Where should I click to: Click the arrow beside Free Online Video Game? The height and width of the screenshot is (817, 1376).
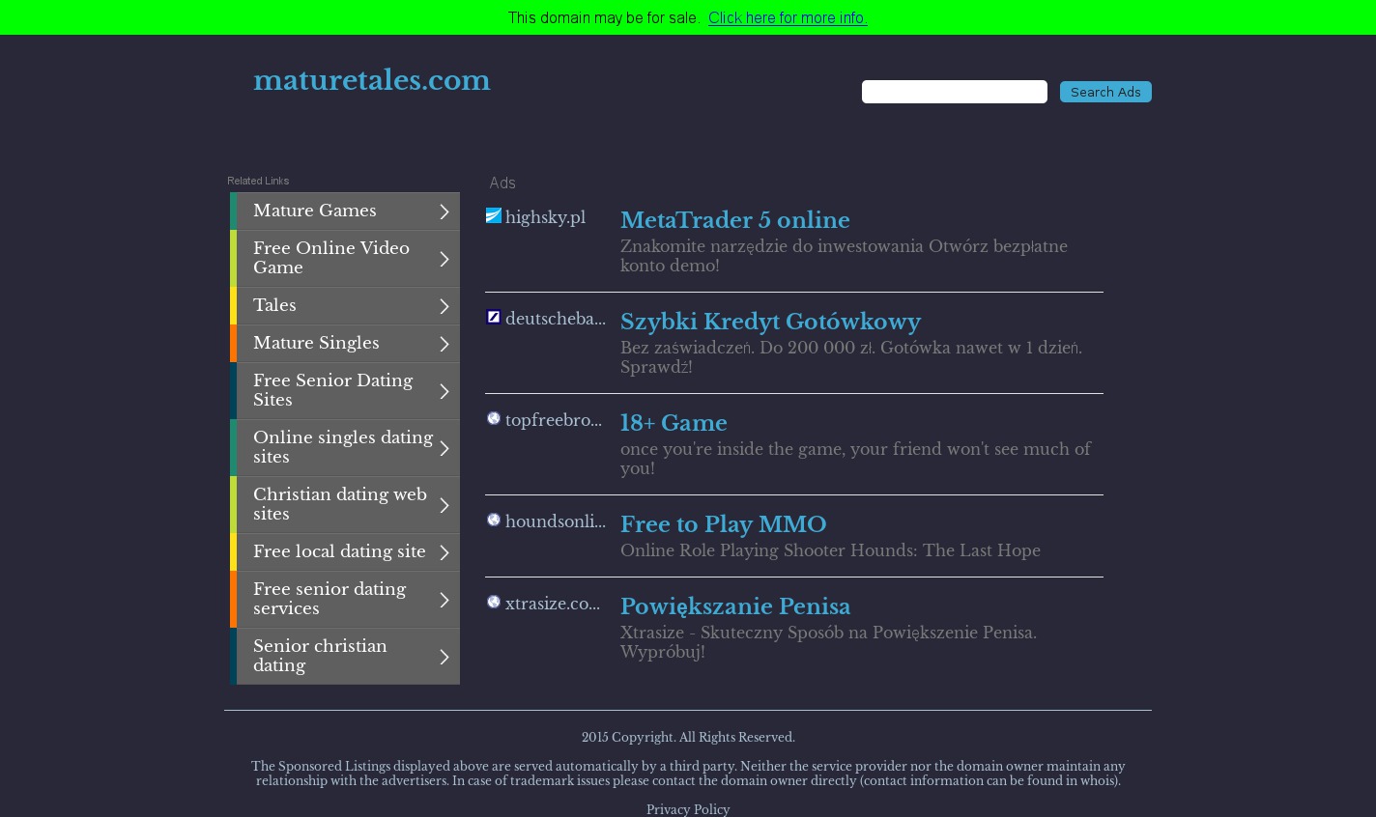point(444,259)
